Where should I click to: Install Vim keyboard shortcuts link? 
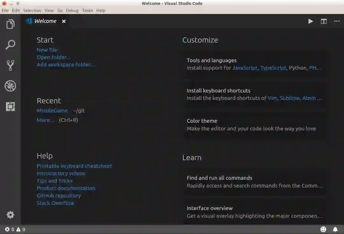272,98
